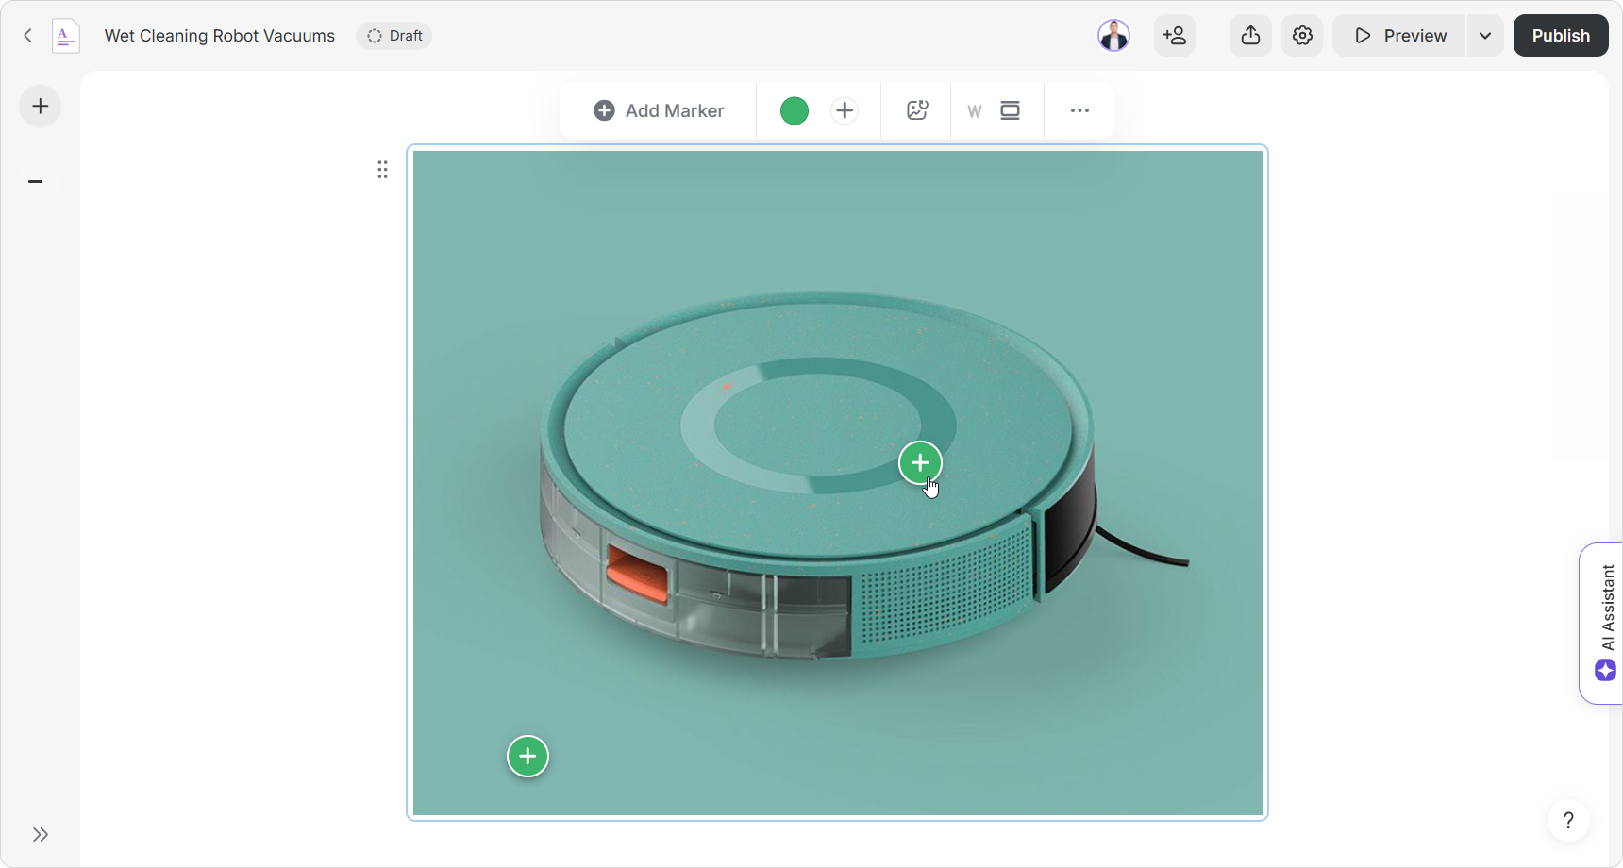Screen dimensions: 1623x868
Task: Open the course settings gear
Action: pos(1302,36)
